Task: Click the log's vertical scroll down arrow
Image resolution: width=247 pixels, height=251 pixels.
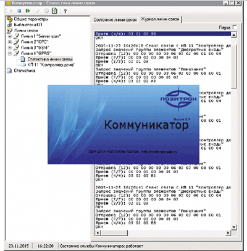Action: 234,227
